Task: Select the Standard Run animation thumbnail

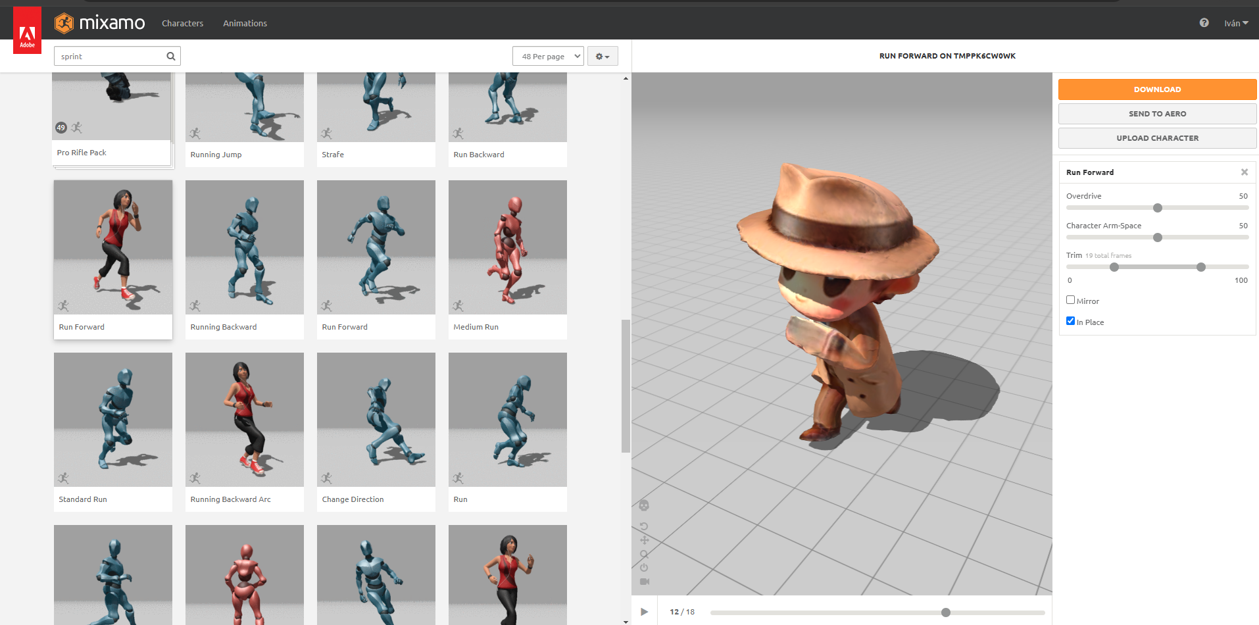Action: coord(113,420)
